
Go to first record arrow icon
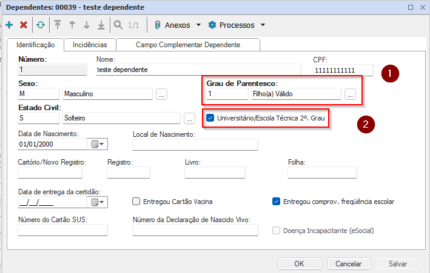coord(58,25)
